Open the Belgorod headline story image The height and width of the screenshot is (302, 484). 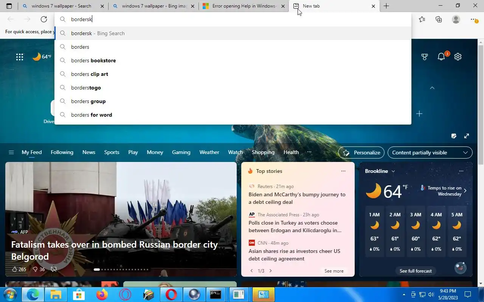(121, 219)
